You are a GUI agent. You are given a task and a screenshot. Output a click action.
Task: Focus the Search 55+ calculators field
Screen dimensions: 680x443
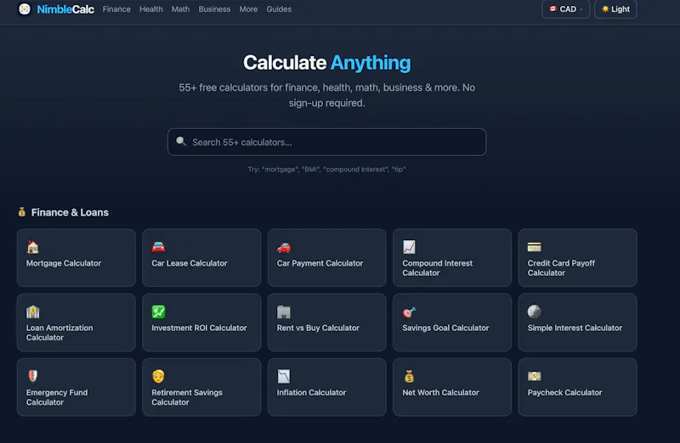326,142
